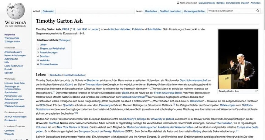The height and width of the screenshot is (140, 265).
Task: Open the Quelltext bearbeiten tab
Action: (x=170, y=11)
